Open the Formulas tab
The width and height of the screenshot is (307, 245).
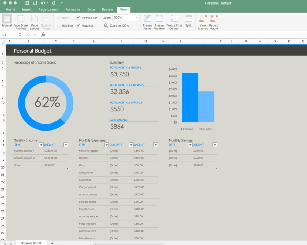pyautogui.click(x=73, y=9)
